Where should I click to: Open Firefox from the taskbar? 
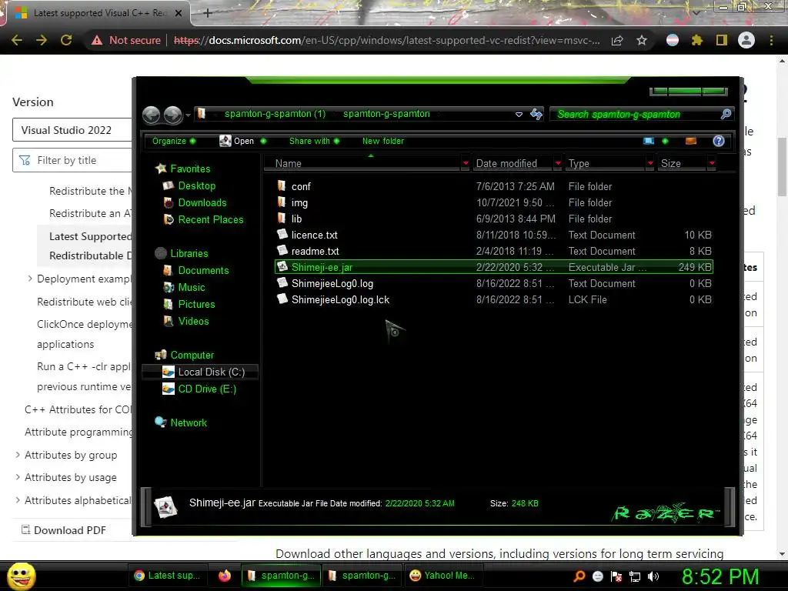[225, 576]
